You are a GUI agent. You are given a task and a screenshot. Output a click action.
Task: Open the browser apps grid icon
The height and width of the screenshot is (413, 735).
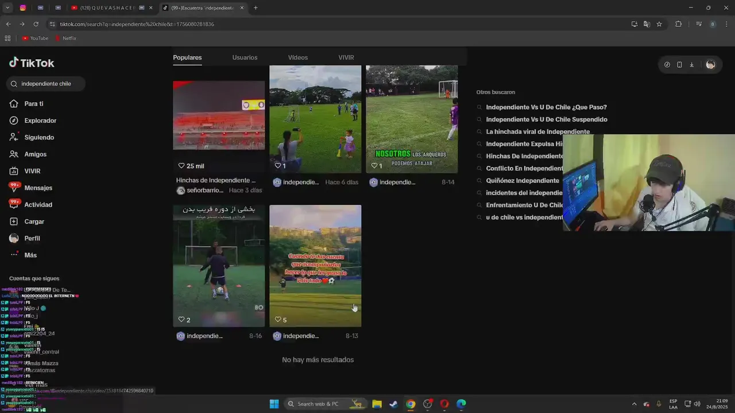7,38
